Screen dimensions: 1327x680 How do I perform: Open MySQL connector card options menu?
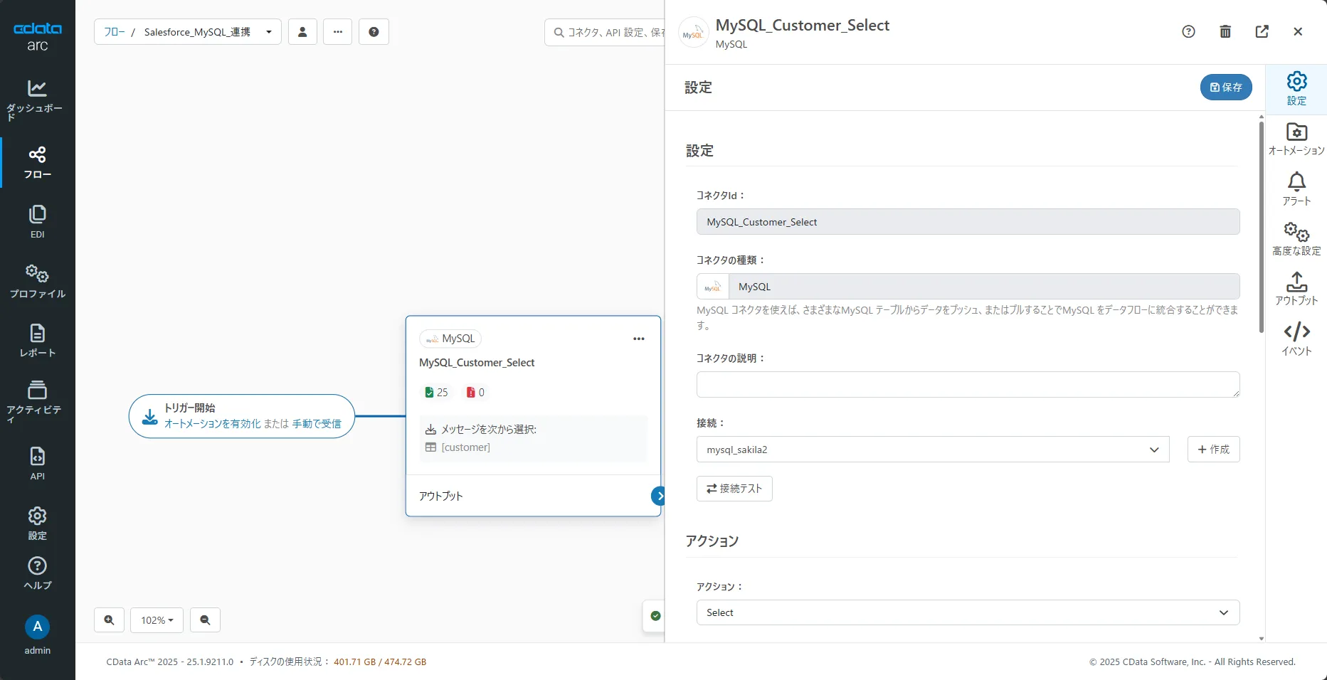639,339
